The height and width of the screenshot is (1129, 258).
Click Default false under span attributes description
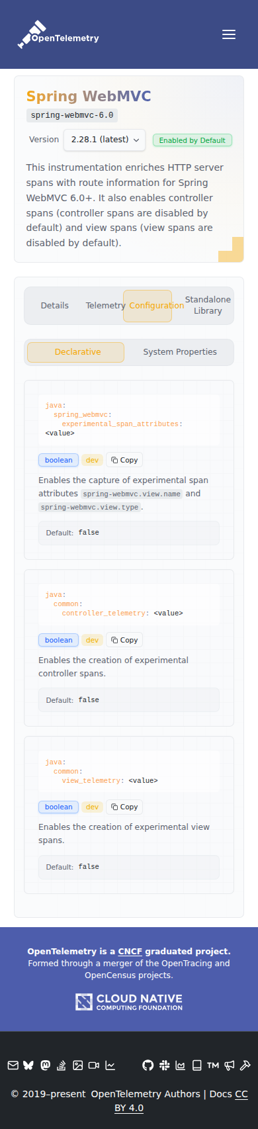click(x=129, y=533)
